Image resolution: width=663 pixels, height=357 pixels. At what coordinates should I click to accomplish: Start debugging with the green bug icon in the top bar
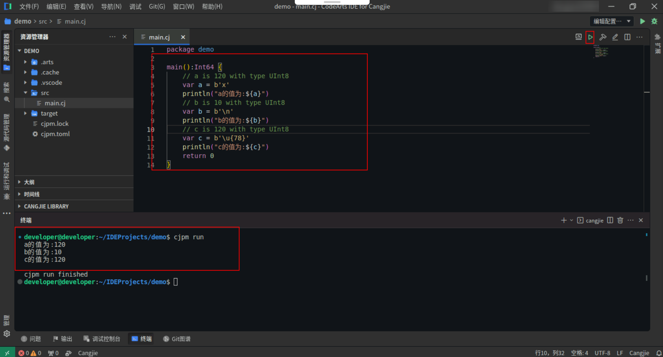point(654,21)
